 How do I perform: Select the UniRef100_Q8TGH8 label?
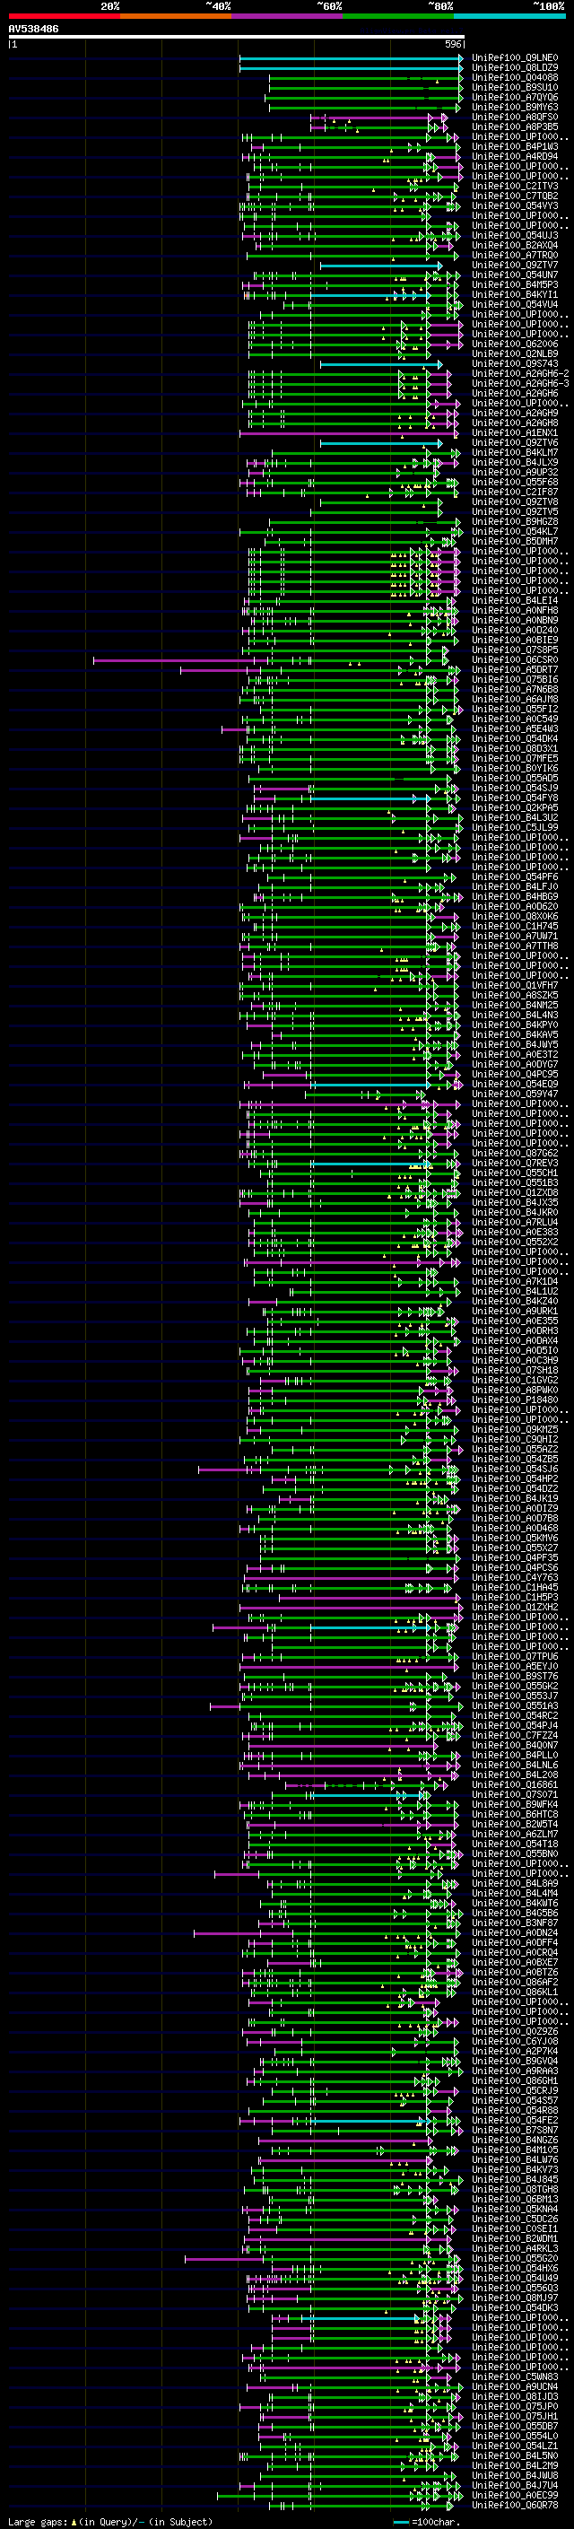(x=514, y=2189)
